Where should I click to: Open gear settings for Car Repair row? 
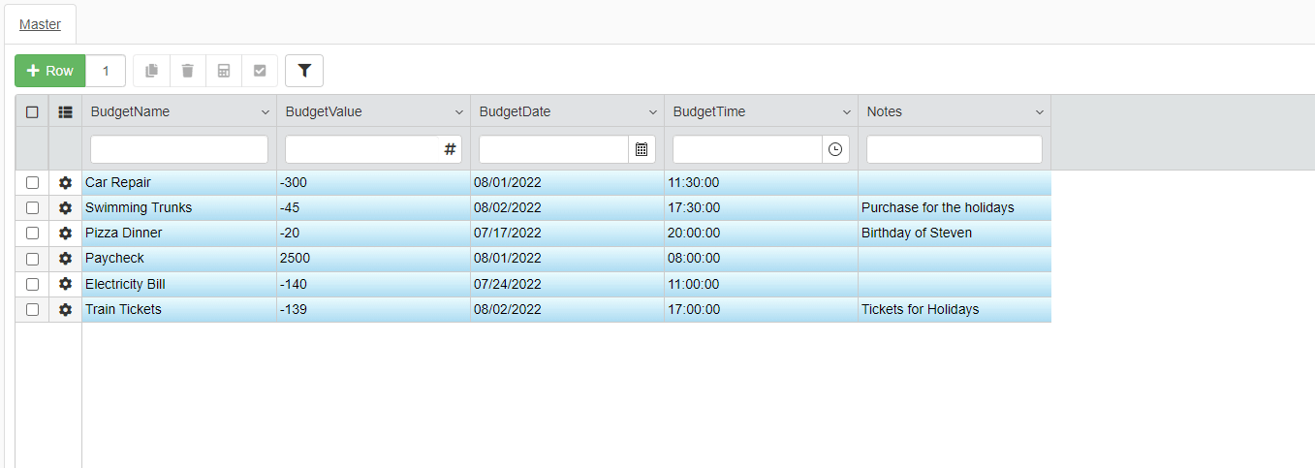[65, 182]
